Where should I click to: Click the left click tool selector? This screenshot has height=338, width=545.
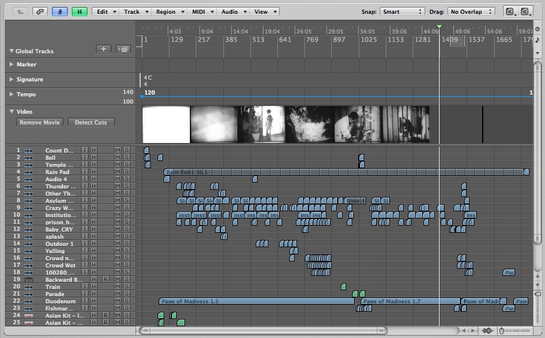(510, 11)
